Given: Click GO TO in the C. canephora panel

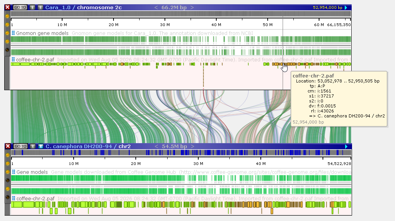Looking at the screenshot, I should 20,146.
